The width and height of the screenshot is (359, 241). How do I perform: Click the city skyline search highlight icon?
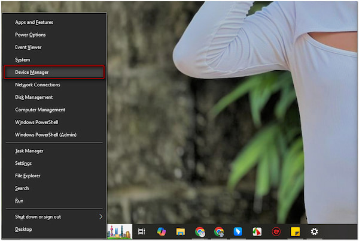point(120,231)
